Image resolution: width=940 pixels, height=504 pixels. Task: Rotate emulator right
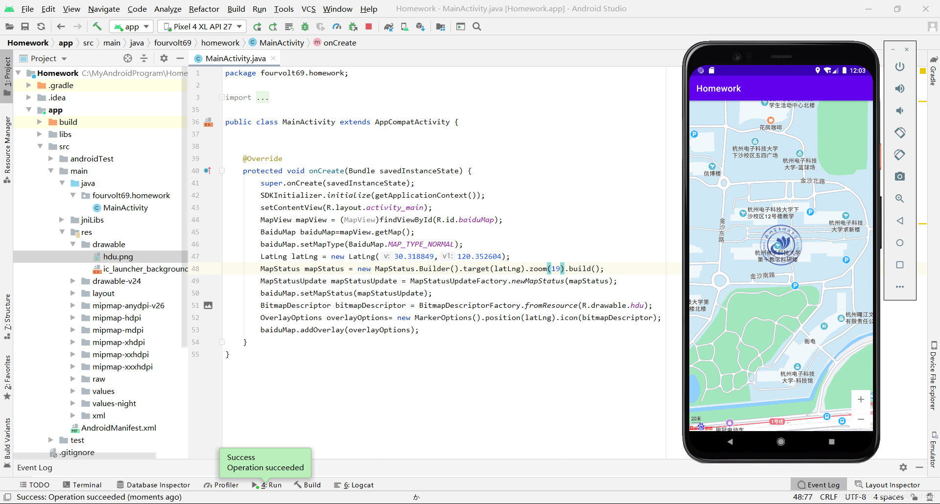(x=900, y=155)
